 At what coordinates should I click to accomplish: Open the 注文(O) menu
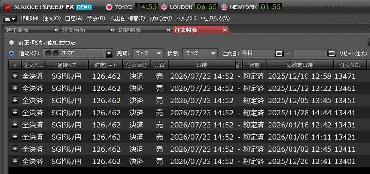coord(52,18)
